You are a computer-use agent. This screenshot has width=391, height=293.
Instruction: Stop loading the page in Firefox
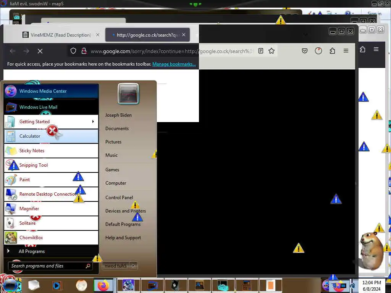coord(40,51)
